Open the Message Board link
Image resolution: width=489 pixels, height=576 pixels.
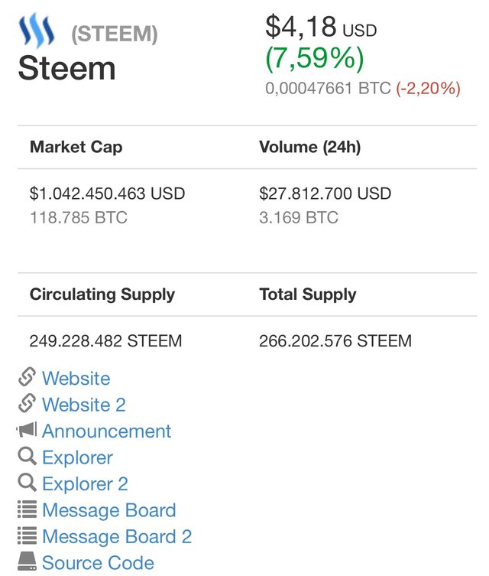click(109, 510)
